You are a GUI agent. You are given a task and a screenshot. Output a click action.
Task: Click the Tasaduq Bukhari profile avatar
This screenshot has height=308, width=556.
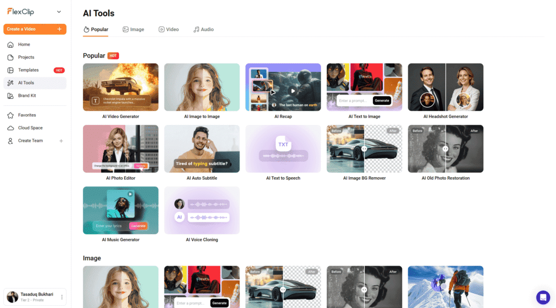pyautogui.click(x=12, y=297)
